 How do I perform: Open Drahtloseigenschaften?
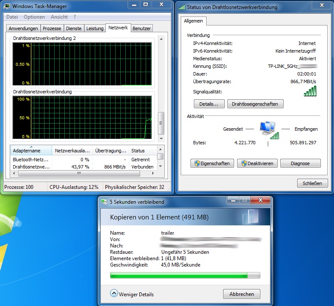pyautogui.click(x=255, y=104)
